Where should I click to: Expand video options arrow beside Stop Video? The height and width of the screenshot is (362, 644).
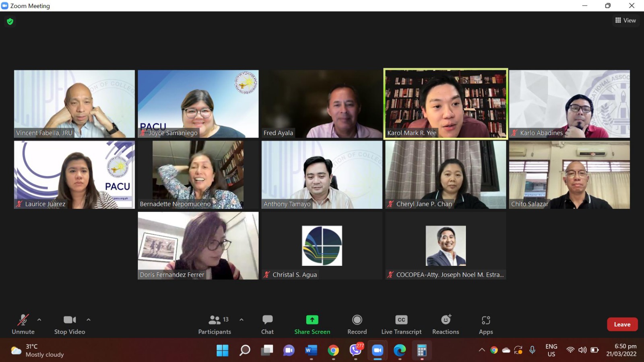(x=89, y=320)
